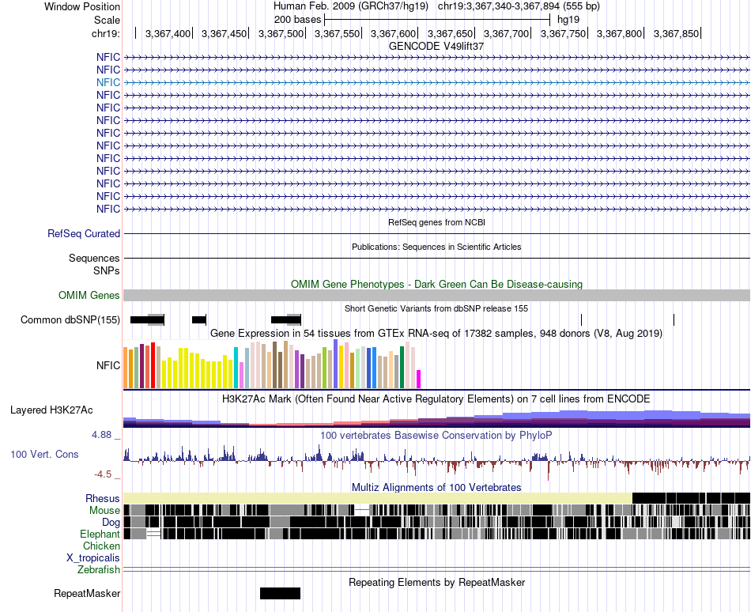Click the bright red bar in GTEx chart

coord(153,365)
